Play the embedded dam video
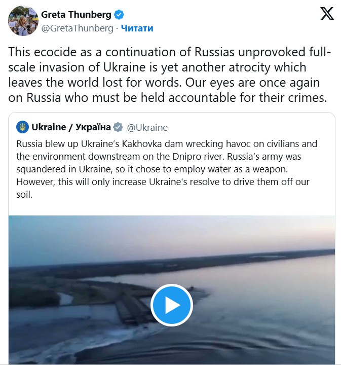 point(172,305)
